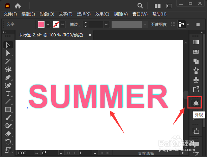Open the 帮助(H) menu

click(159, 14)
